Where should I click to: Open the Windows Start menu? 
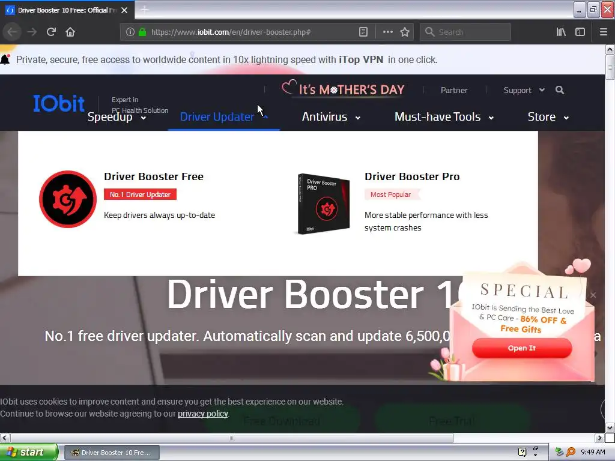point(29,452)
